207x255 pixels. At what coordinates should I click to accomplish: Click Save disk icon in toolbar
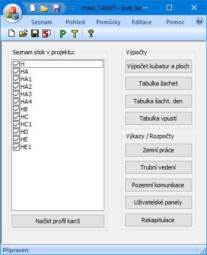coord(35,33)
